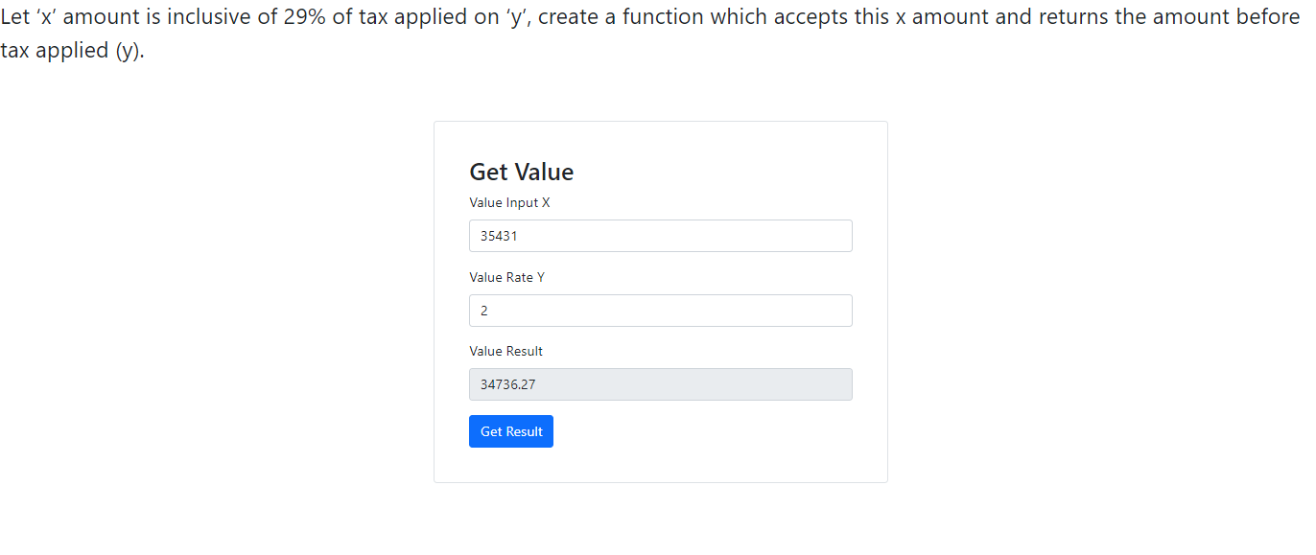The height and width of the screenshot is (555, 1316).
Task: Click the 34736.27 result value
Action: [x=507, y=384]
